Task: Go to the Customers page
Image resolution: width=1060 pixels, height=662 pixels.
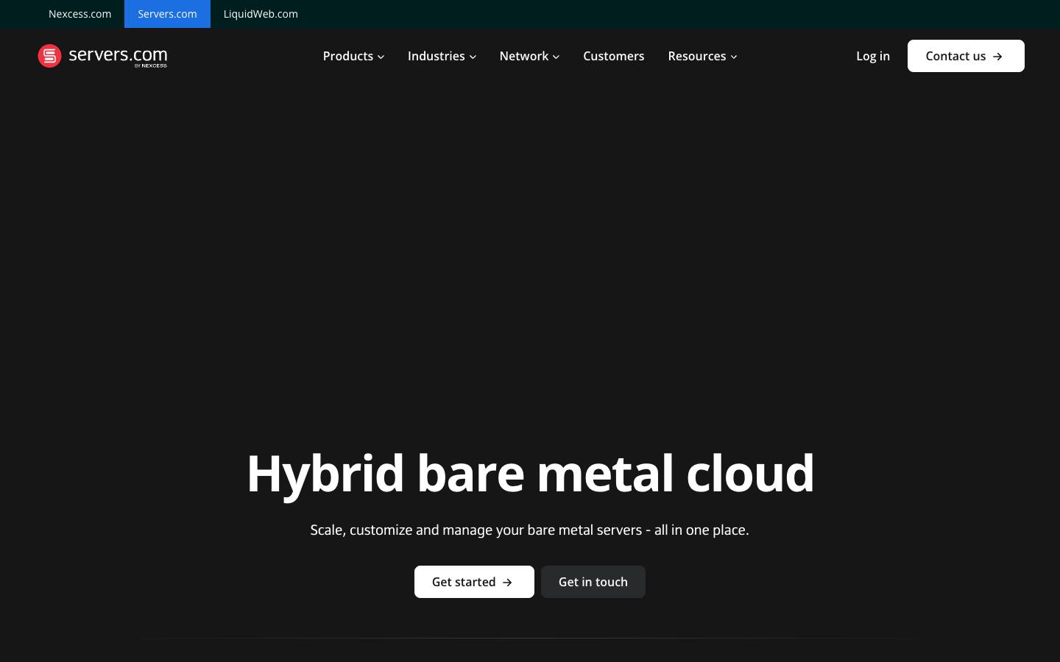Action: point(613,56)
